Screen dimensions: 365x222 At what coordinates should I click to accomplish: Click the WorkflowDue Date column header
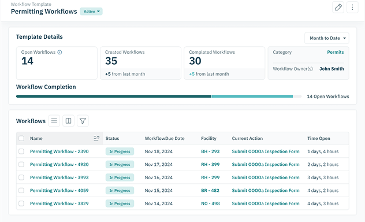tap(165, 138)
